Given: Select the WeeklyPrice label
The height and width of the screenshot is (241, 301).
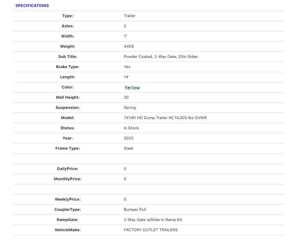Looking at the screenshot, I should coord(67,199).
